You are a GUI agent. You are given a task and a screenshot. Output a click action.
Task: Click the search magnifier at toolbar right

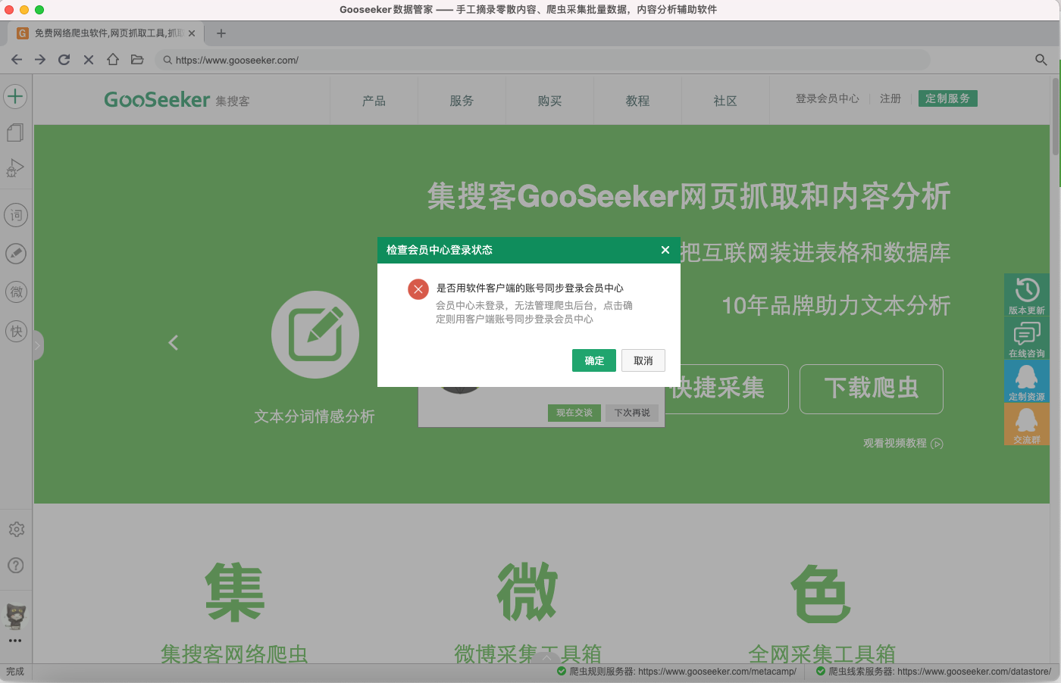[x=1041, y=60]
